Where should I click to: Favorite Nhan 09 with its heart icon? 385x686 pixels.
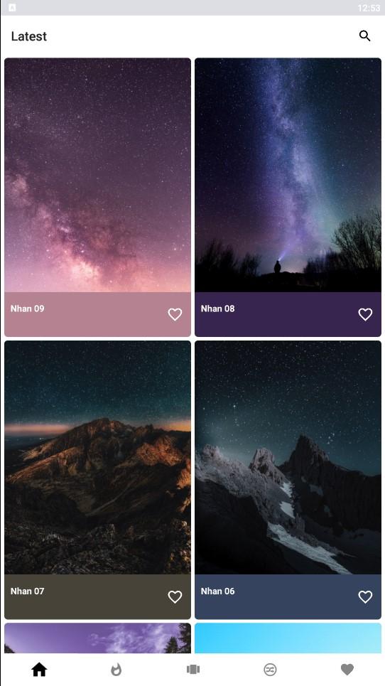coord(175,314)
